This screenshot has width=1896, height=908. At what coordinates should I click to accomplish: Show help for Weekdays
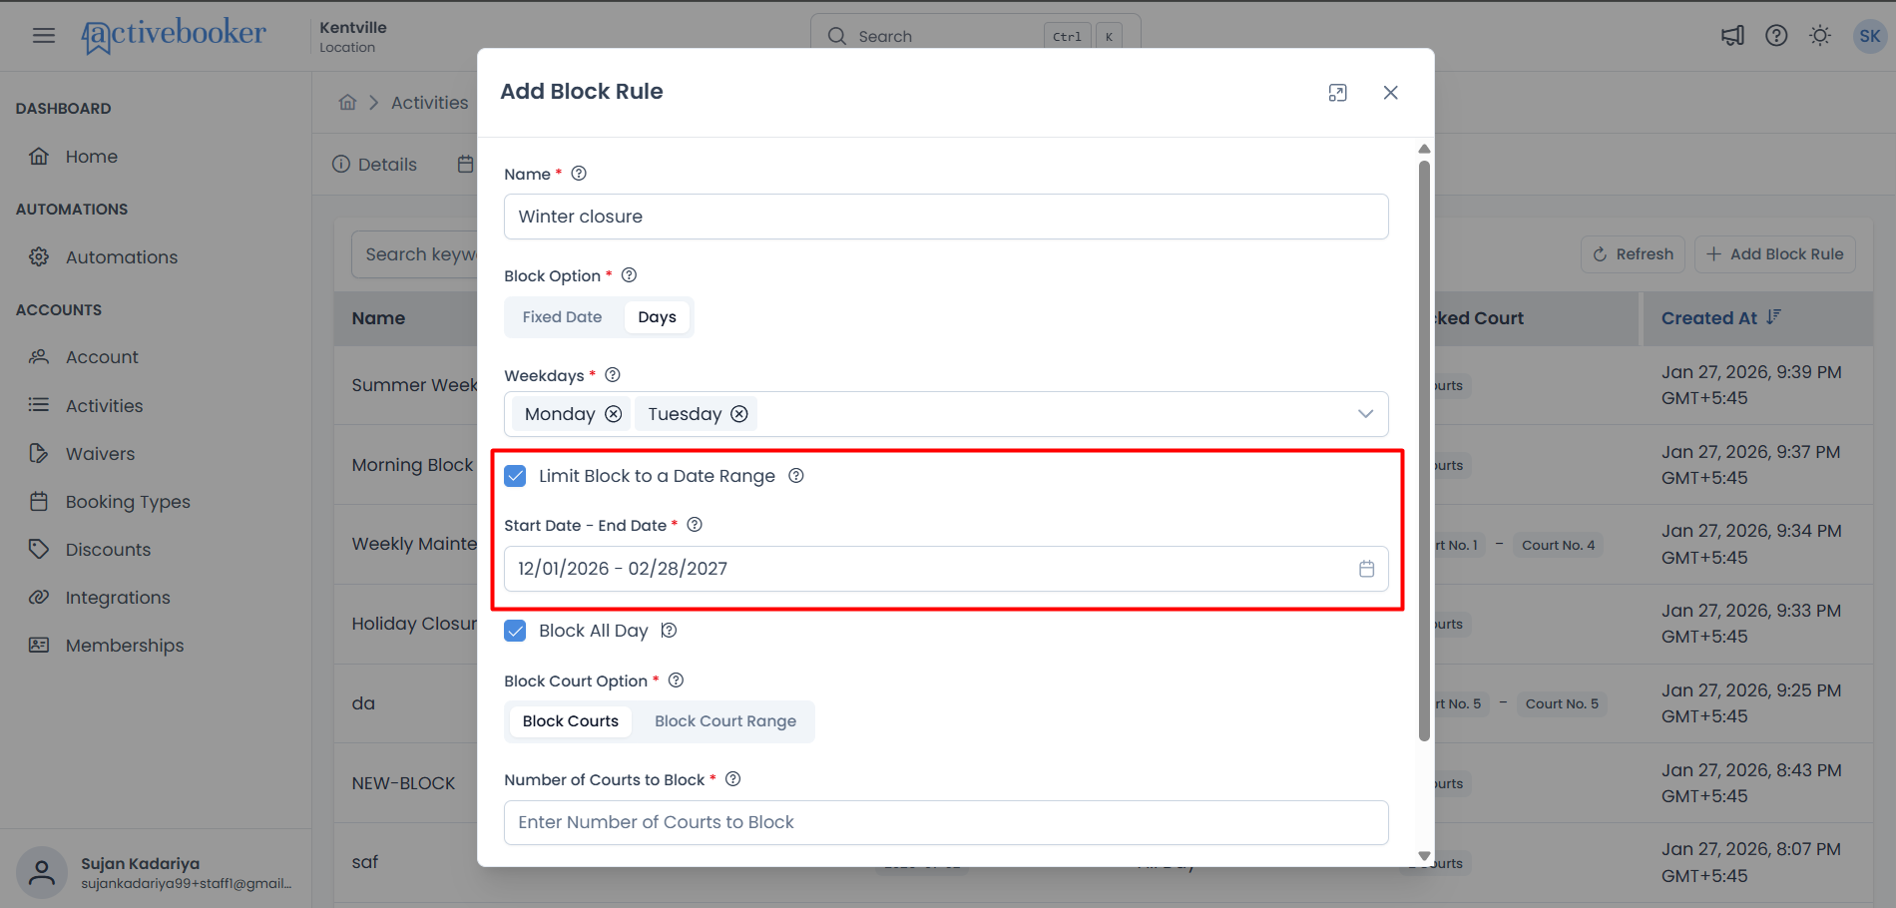613,375
